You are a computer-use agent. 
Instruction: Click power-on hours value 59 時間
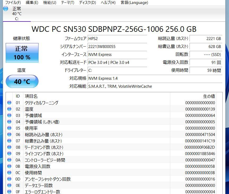coord(206,70)
